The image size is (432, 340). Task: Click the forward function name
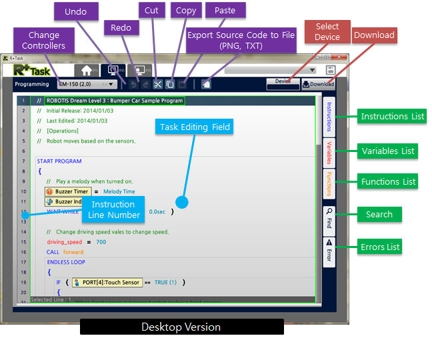(x=73, y=252)
